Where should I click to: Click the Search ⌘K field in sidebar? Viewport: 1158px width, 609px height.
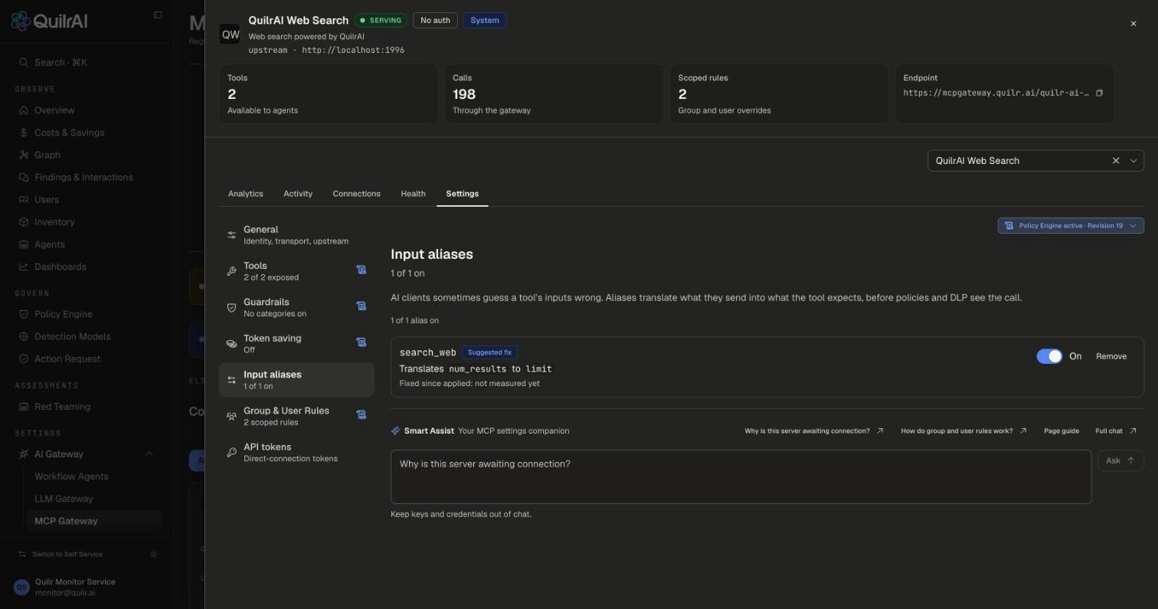[x=87, y=63]
